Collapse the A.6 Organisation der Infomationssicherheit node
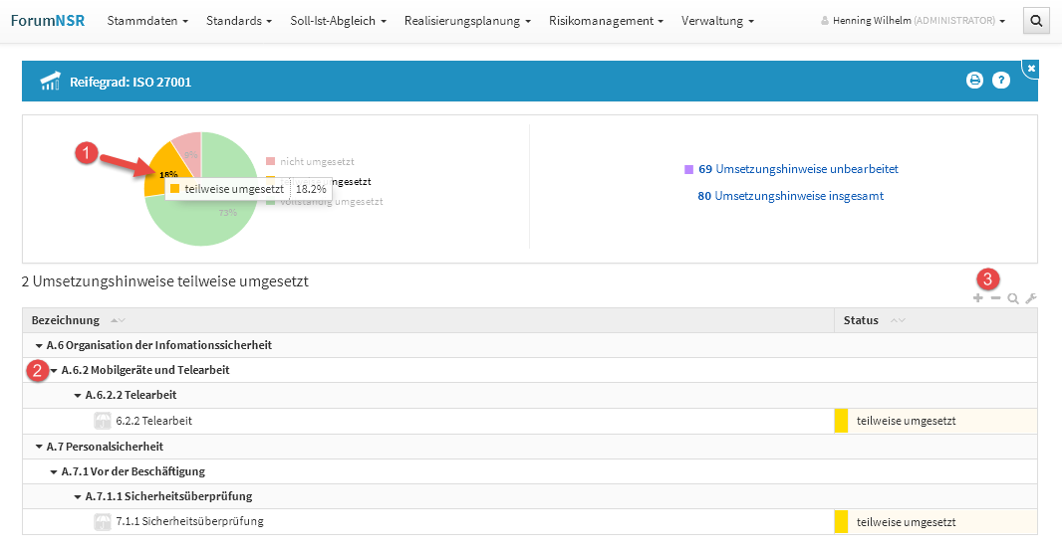Screen dimensions: 1062x550 39,345
